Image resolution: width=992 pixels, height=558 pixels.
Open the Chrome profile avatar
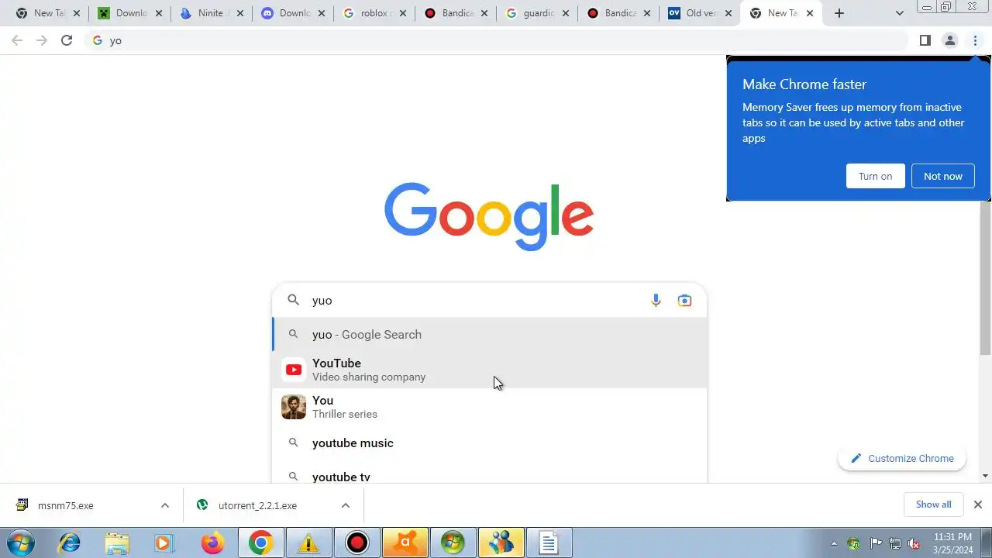point(949,40)
